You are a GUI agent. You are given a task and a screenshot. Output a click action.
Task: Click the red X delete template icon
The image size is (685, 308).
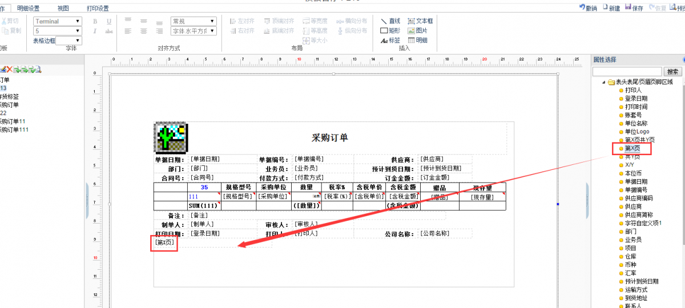click(x=10, y=70)
